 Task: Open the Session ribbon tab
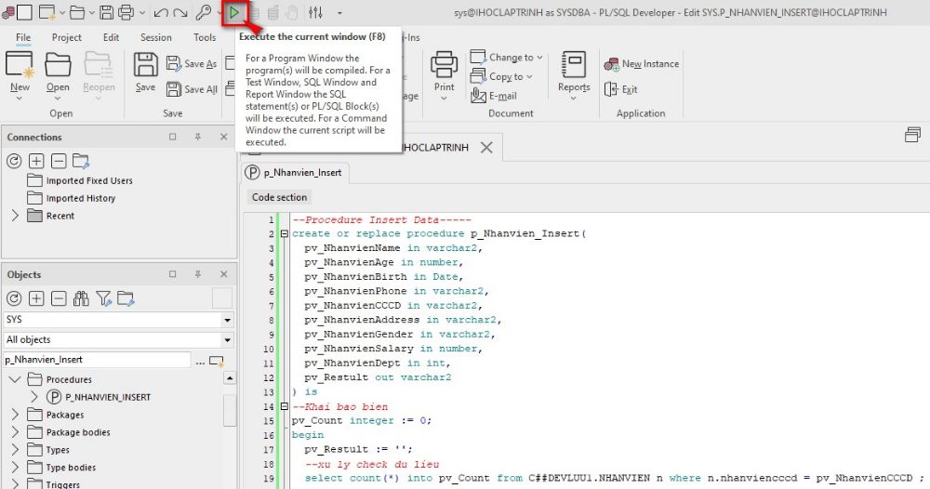(x=156, y=37)
